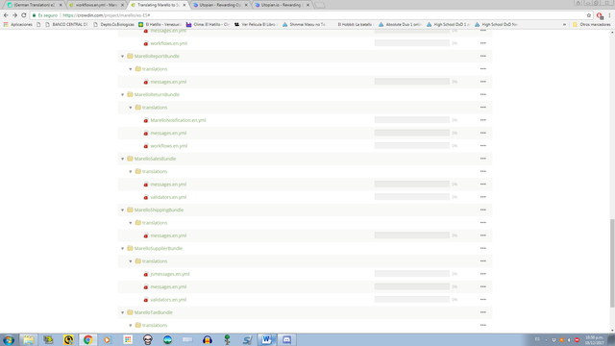Open options menu for MarelloReportBundle folder
The height and width of the screenshot is (346, 615).
[482, 56]
